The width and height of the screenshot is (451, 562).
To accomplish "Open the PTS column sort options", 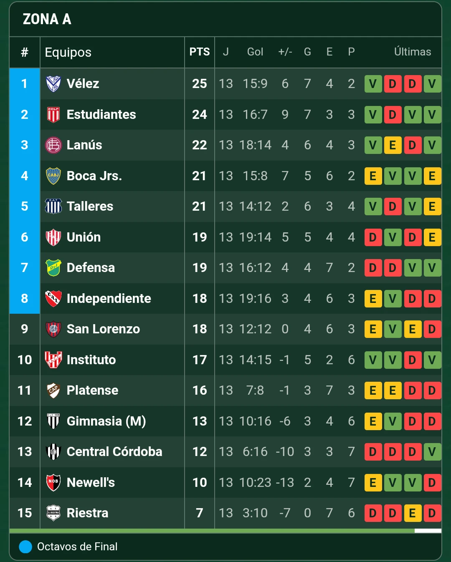I will 199,52.
